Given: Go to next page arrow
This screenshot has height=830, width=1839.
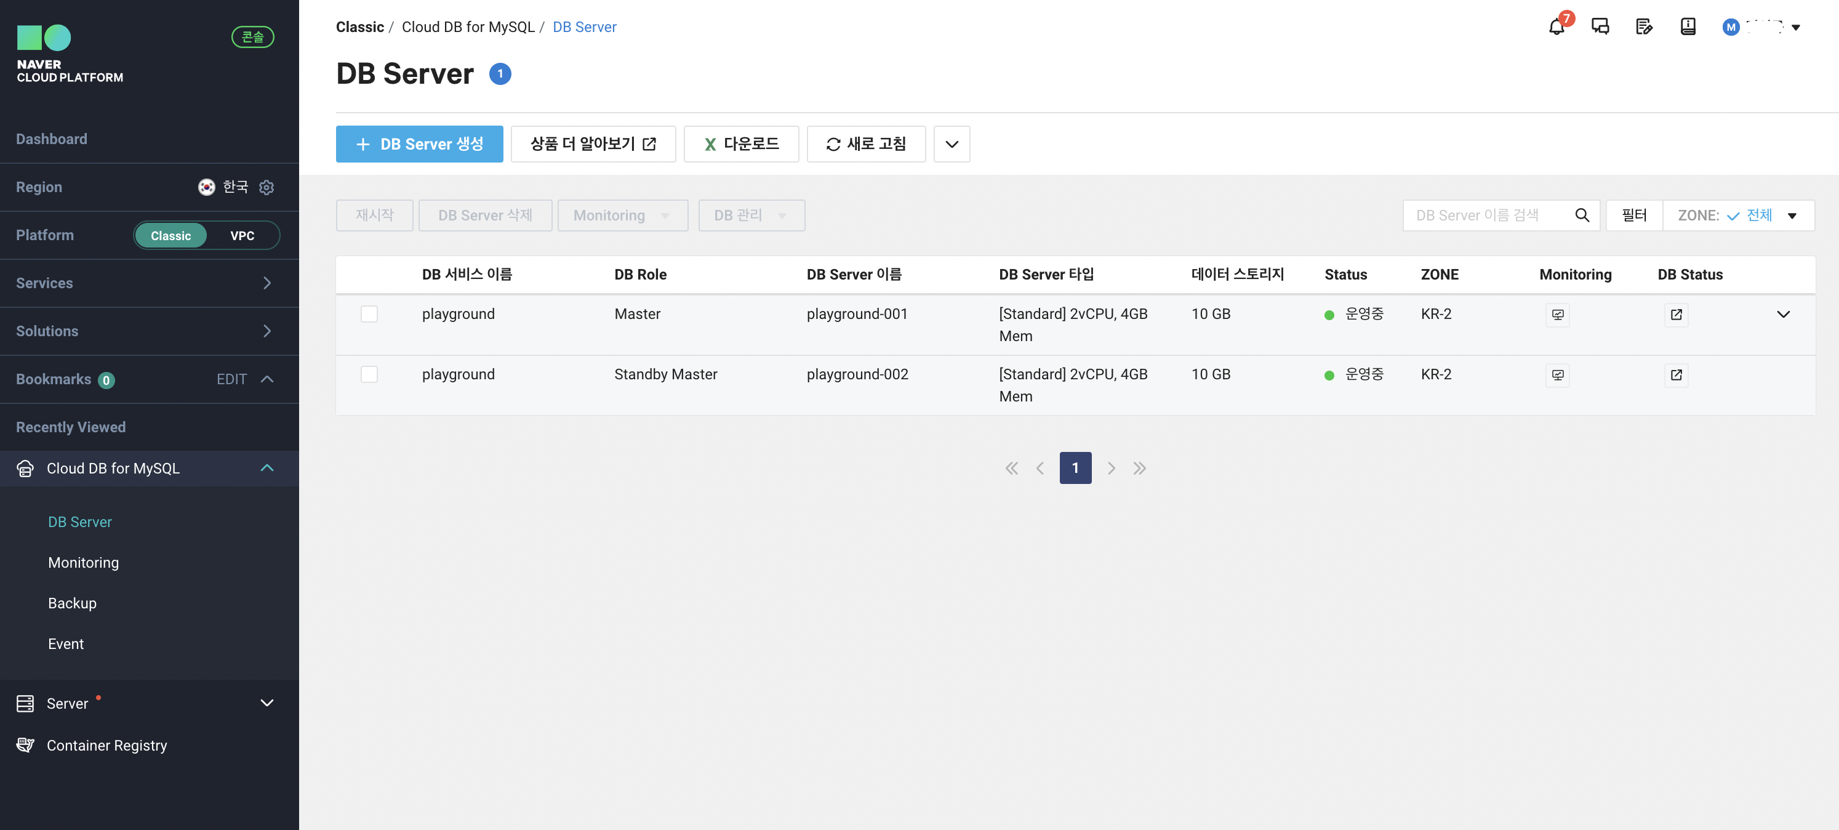Looking at the screenshot, I should point(1111,469).
